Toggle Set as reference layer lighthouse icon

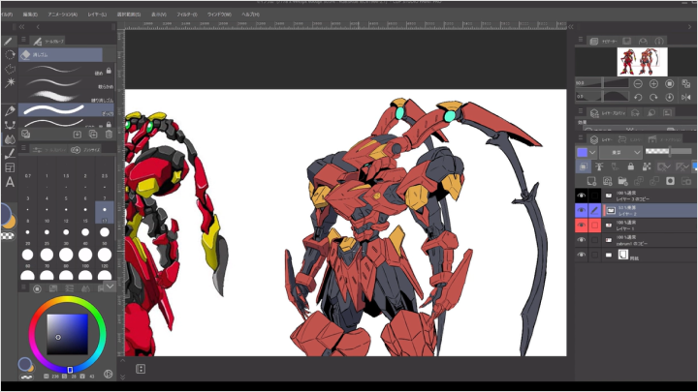click(599, 166)
